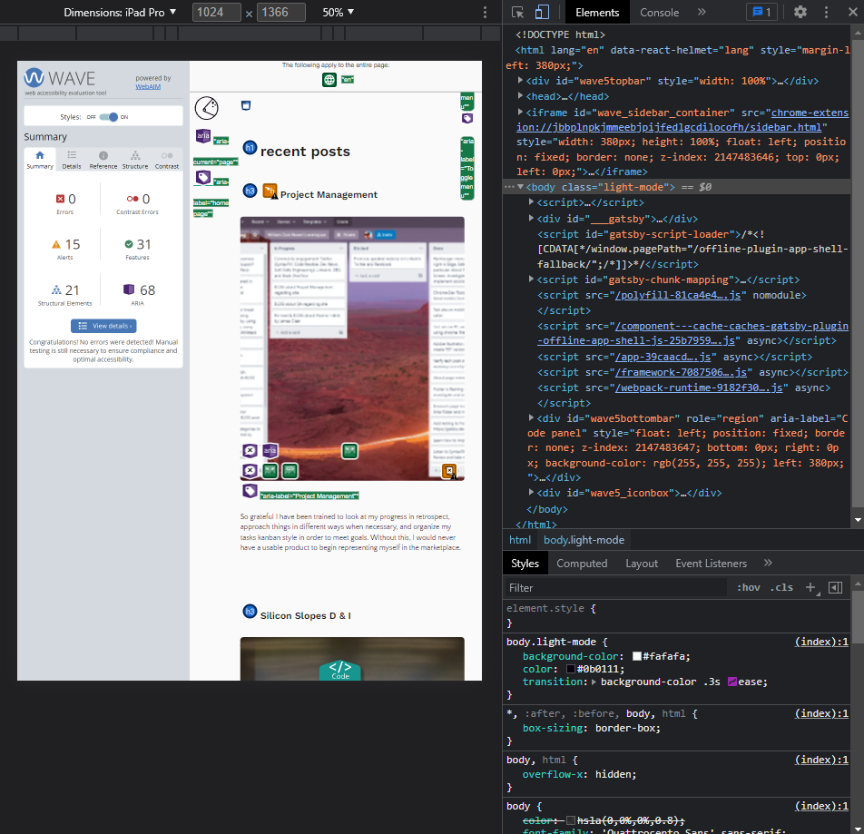Toggle the computed styles sidebar pane icon

835,588
